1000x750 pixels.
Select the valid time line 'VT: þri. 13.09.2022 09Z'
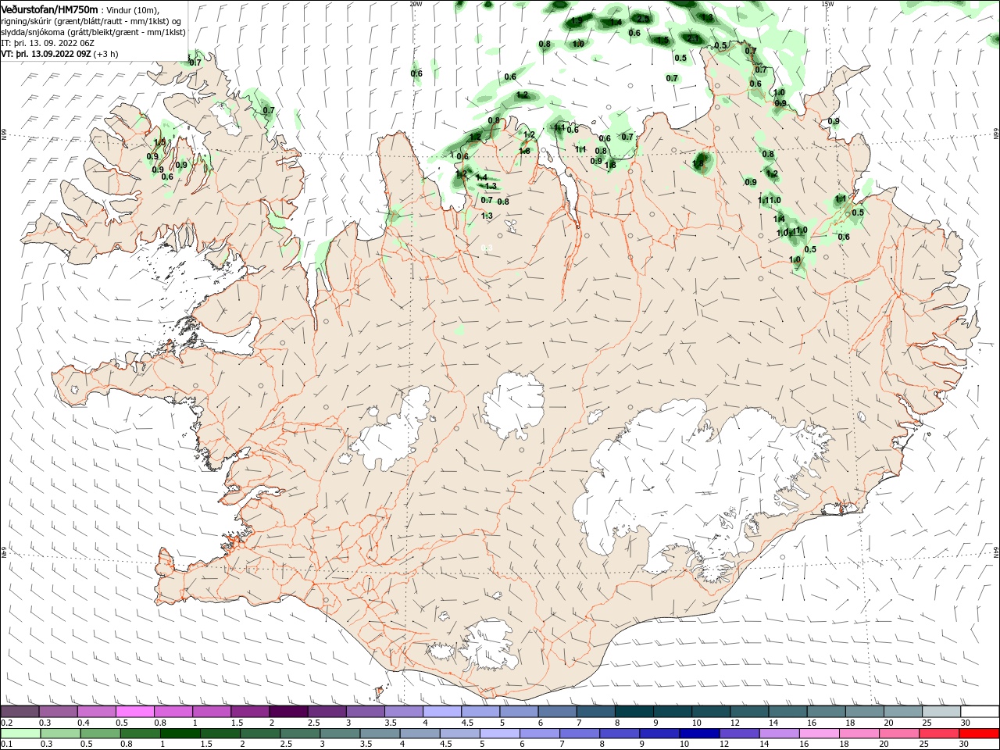click(46, 54)
